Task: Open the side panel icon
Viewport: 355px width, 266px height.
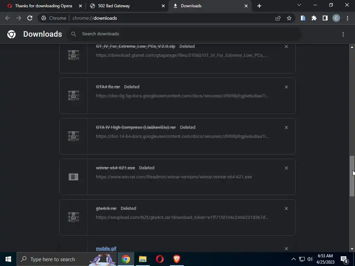Action: pos(325,18)
